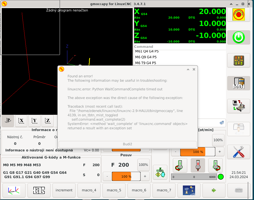254x200 pixels.
Task: Show the on-screen keyboard
Action: coord(239,190)
